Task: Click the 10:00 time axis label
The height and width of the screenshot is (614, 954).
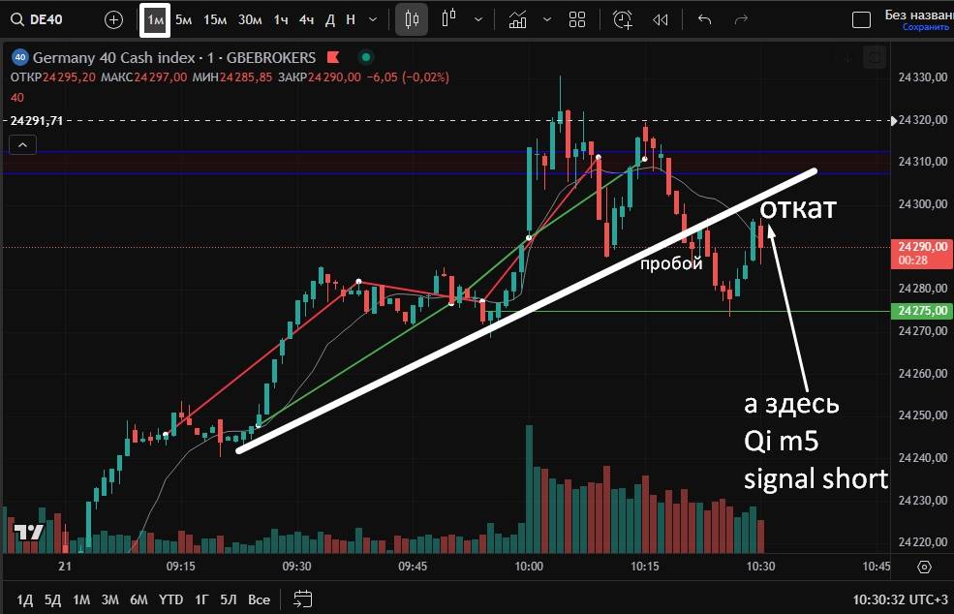Action: (529, 567)
